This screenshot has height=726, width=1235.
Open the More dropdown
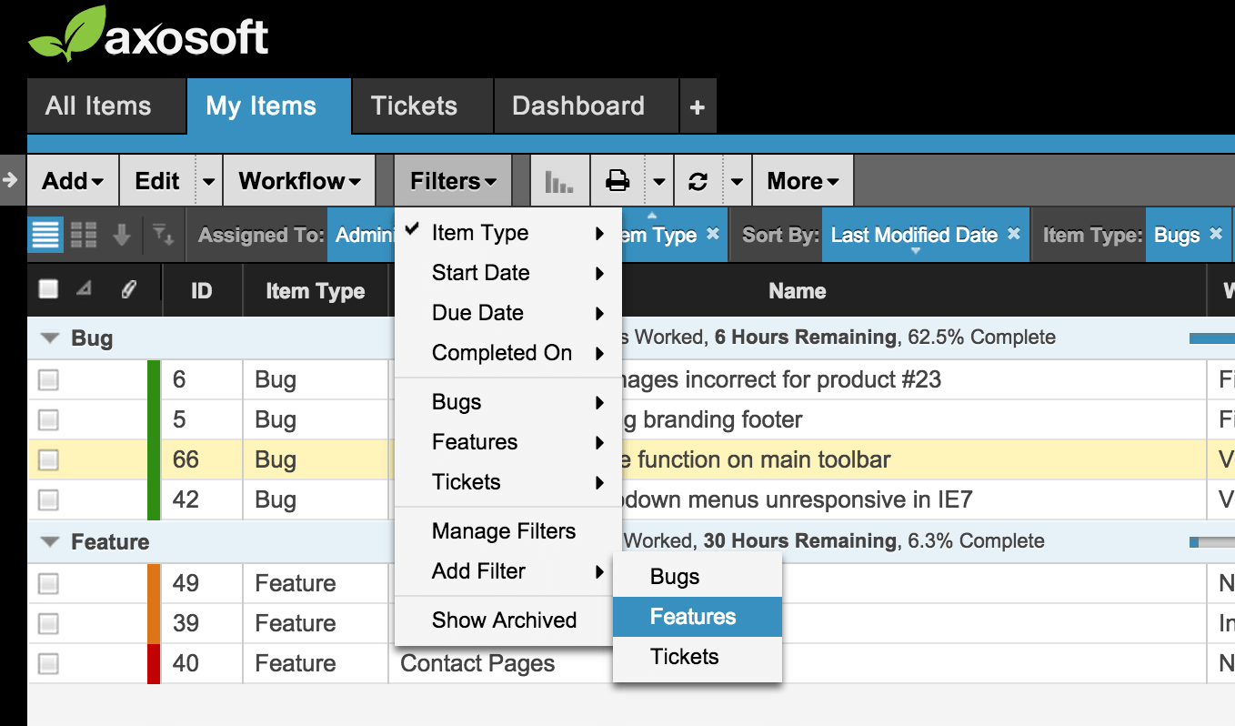point(802,181)
